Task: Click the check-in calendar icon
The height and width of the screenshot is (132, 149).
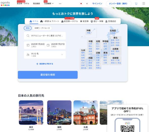Action: pos(28,45)
